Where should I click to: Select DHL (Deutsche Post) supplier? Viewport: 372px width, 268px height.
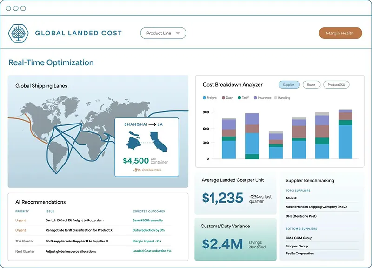click(x=301, y=216)
